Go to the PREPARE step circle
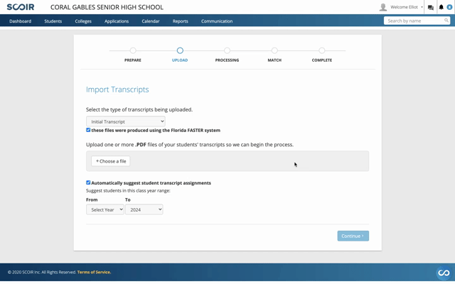This screenshot has height=284, width=455. pos(133,50)
